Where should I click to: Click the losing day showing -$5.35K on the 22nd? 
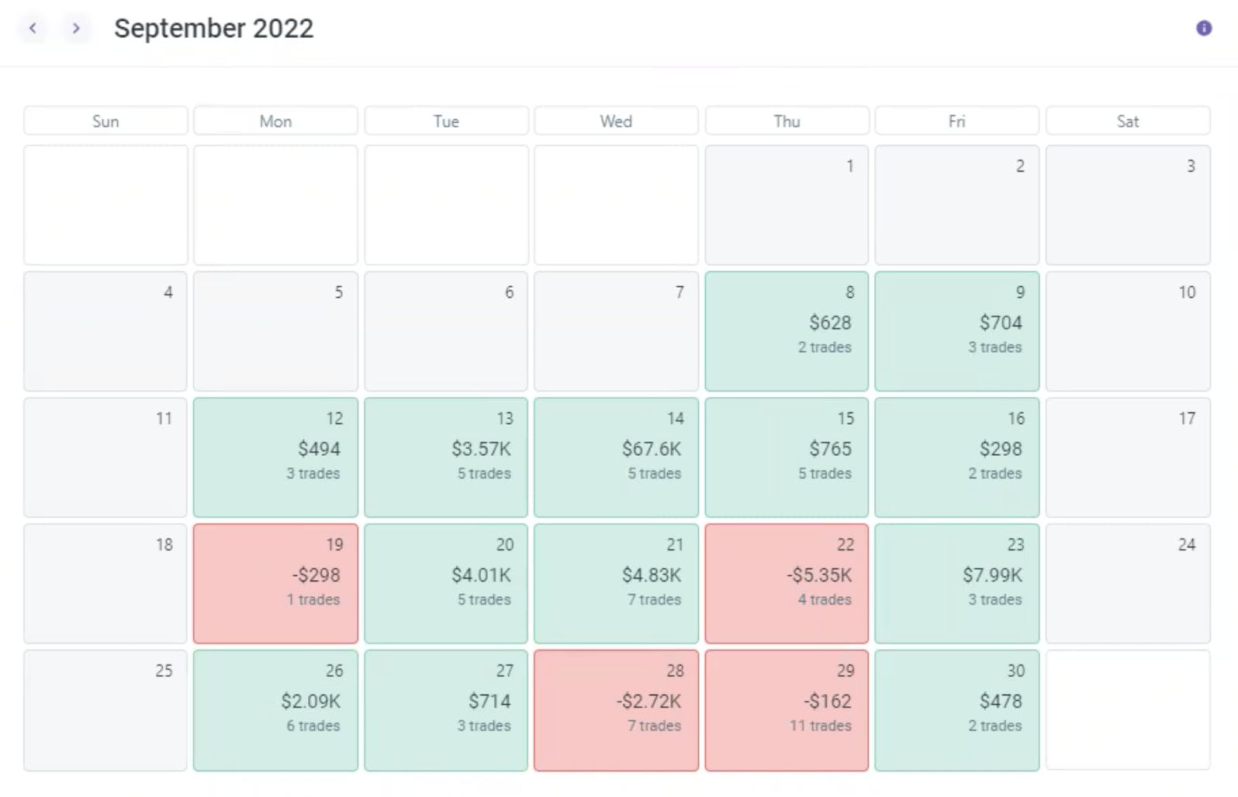[x=786, y=584]
